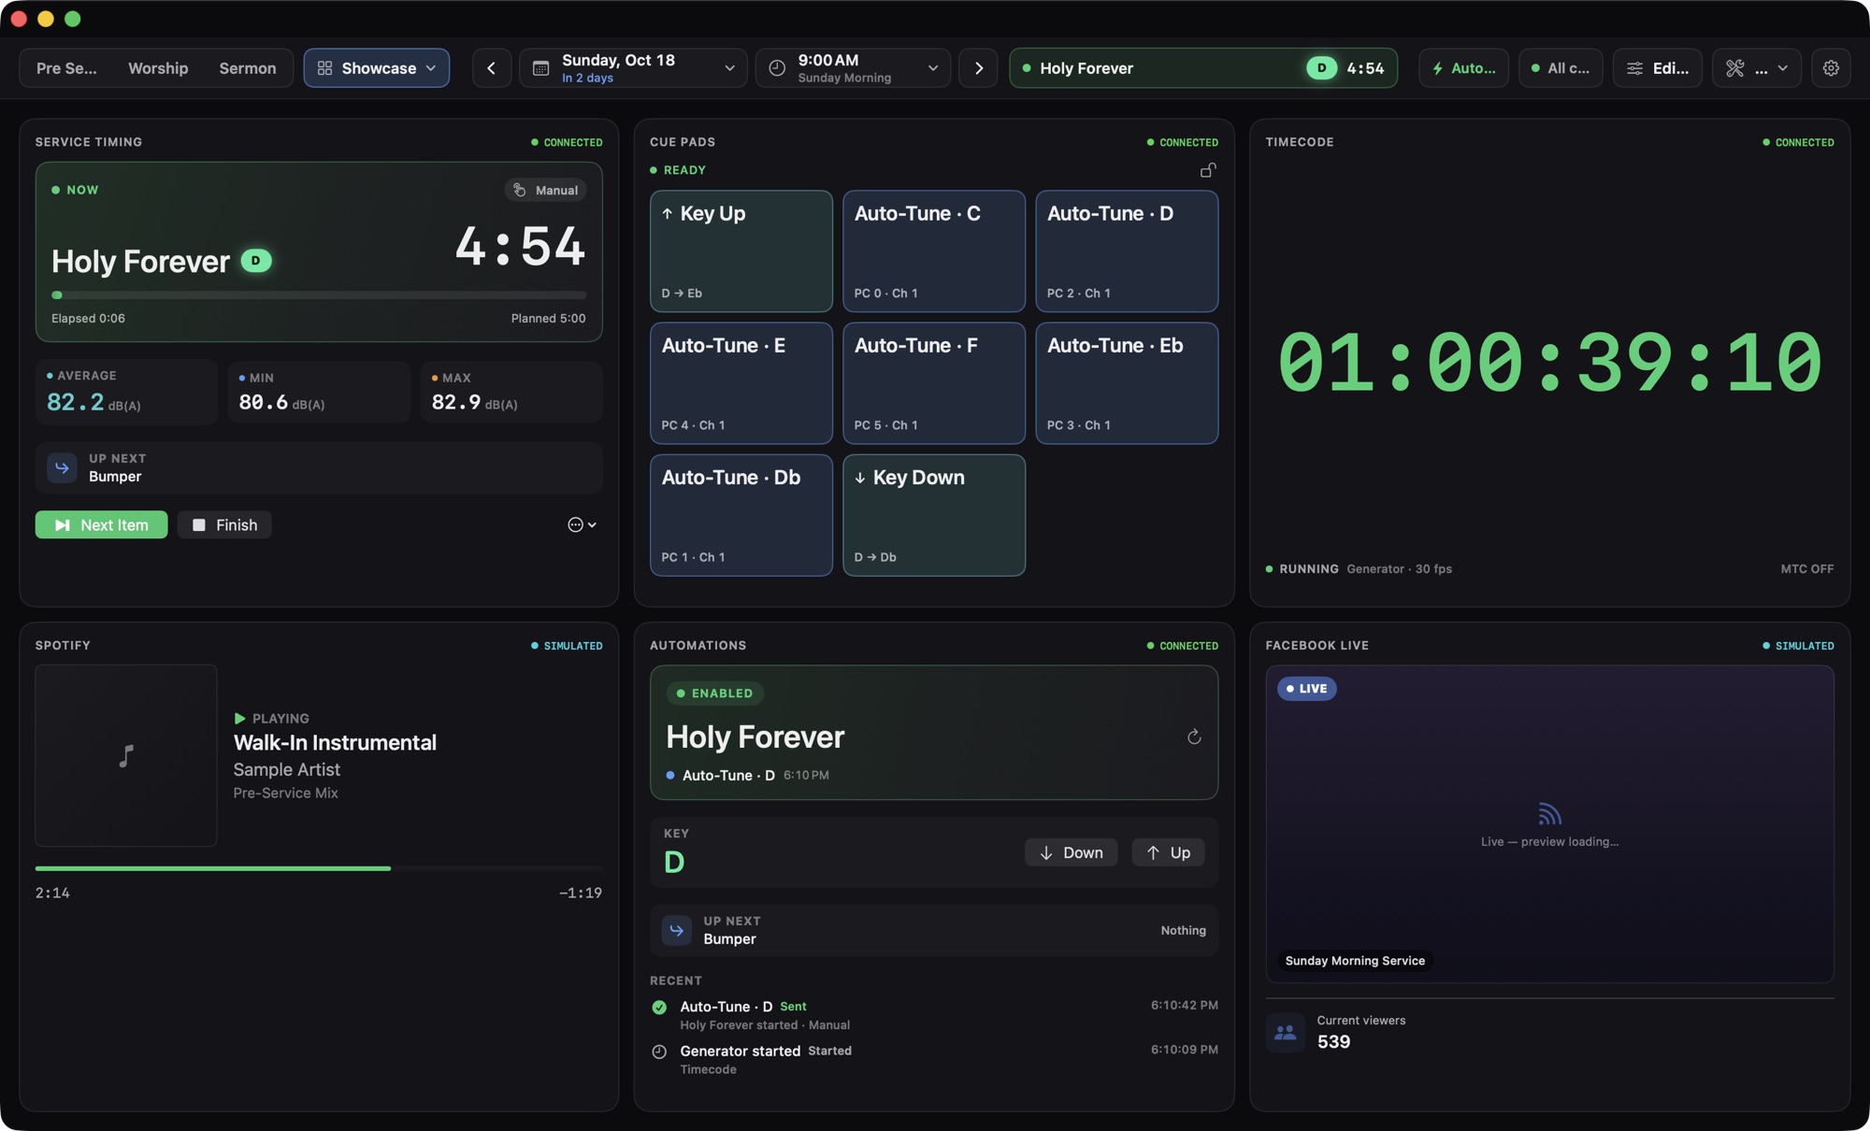Viewport: 1870px width, 1131px height.
Task: Click the clock icon beside Generator started
Action: (x=659, y=1052)
